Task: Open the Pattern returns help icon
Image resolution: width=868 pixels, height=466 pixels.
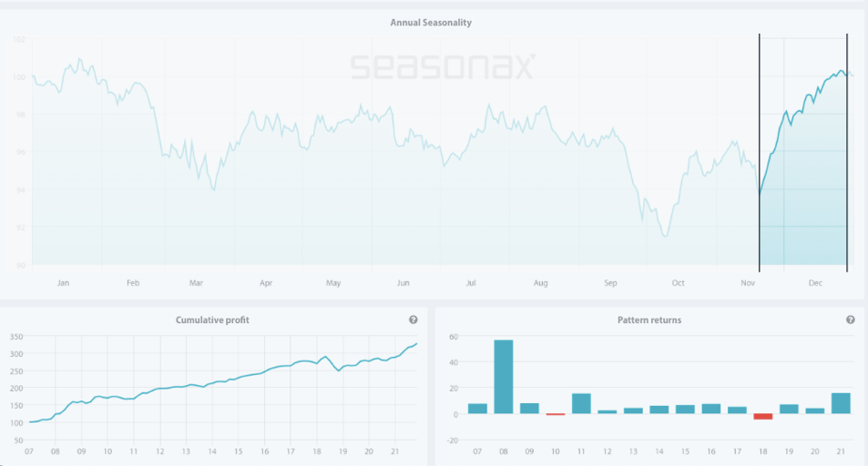Action: [x=851, y=319]
